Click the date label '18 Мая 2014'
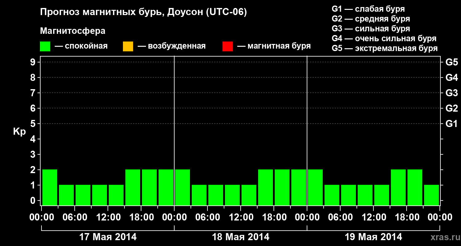Viewport: 461px width, 246px height. (x=241, y=237)
